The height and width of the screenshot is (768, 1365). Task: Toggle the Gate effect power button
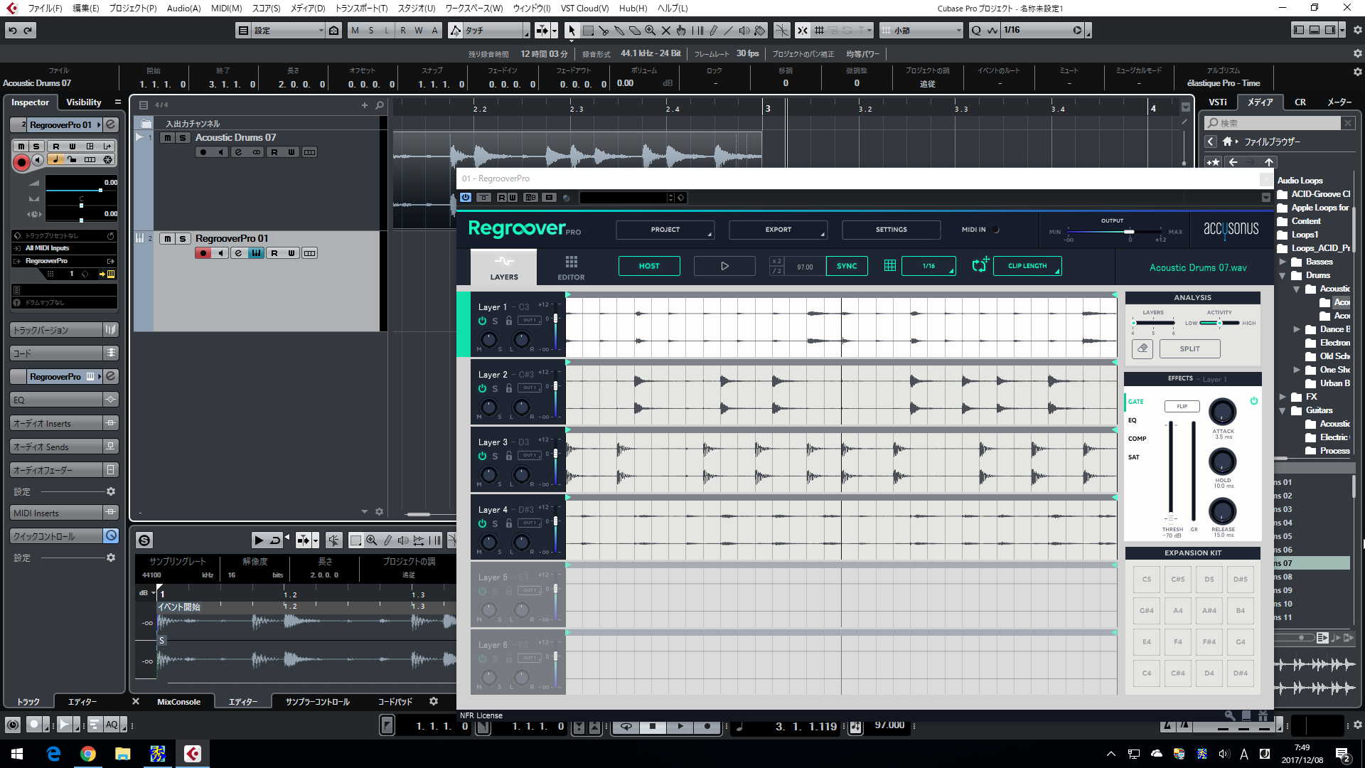1254,401
